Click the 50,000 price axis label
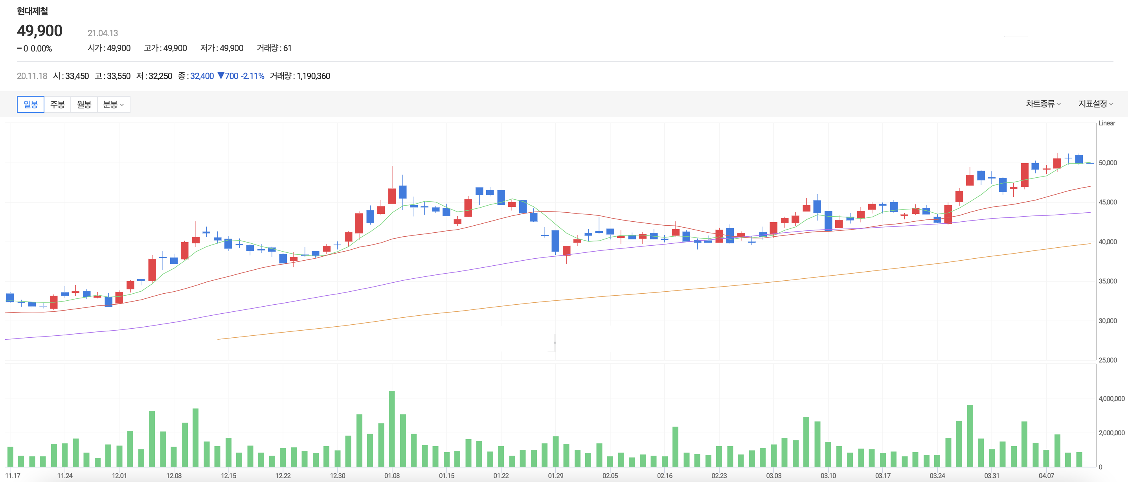 [1108, 163]
